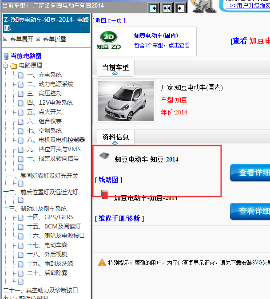Open tree item 八、电机及电机控制器
Image resolution: width=270 pixels, height=299 pixels.
coord(56,140)
